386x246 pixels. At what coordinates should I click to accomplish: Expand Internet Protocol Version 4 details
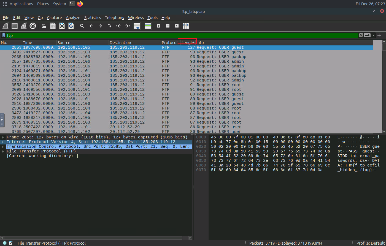(x=3, y=142)
